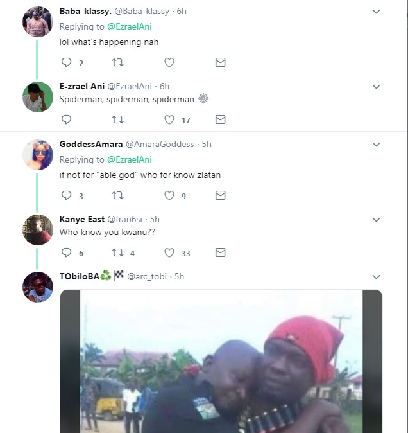The width and height of the screenshot is (408, 433).
Task: Open dropdown chevron on GoddessAmara's tweet
Action: [377, 144]
